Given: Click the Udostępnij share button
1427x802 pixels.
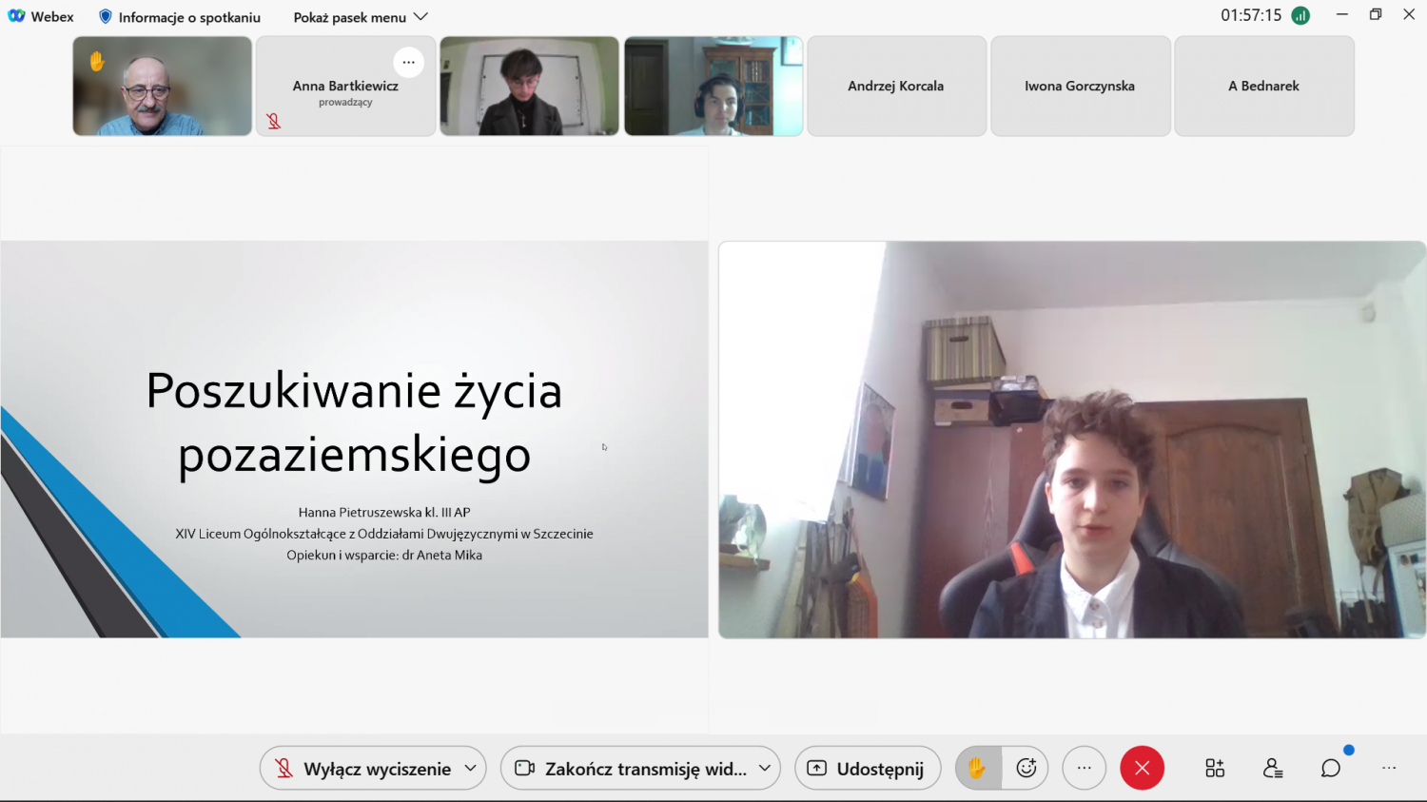Looking at the screenshot, I should tap(867, 769).
